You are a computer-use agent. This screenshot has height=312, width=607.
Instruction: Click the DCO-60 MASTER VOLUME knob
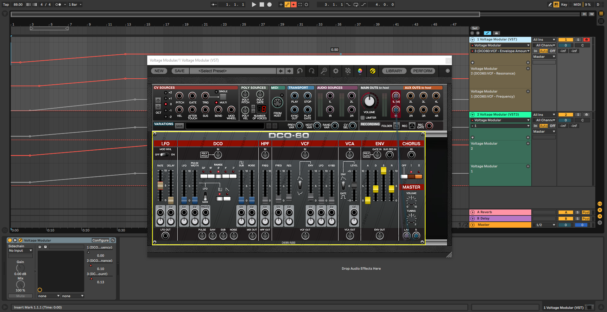tap(411, 201)
